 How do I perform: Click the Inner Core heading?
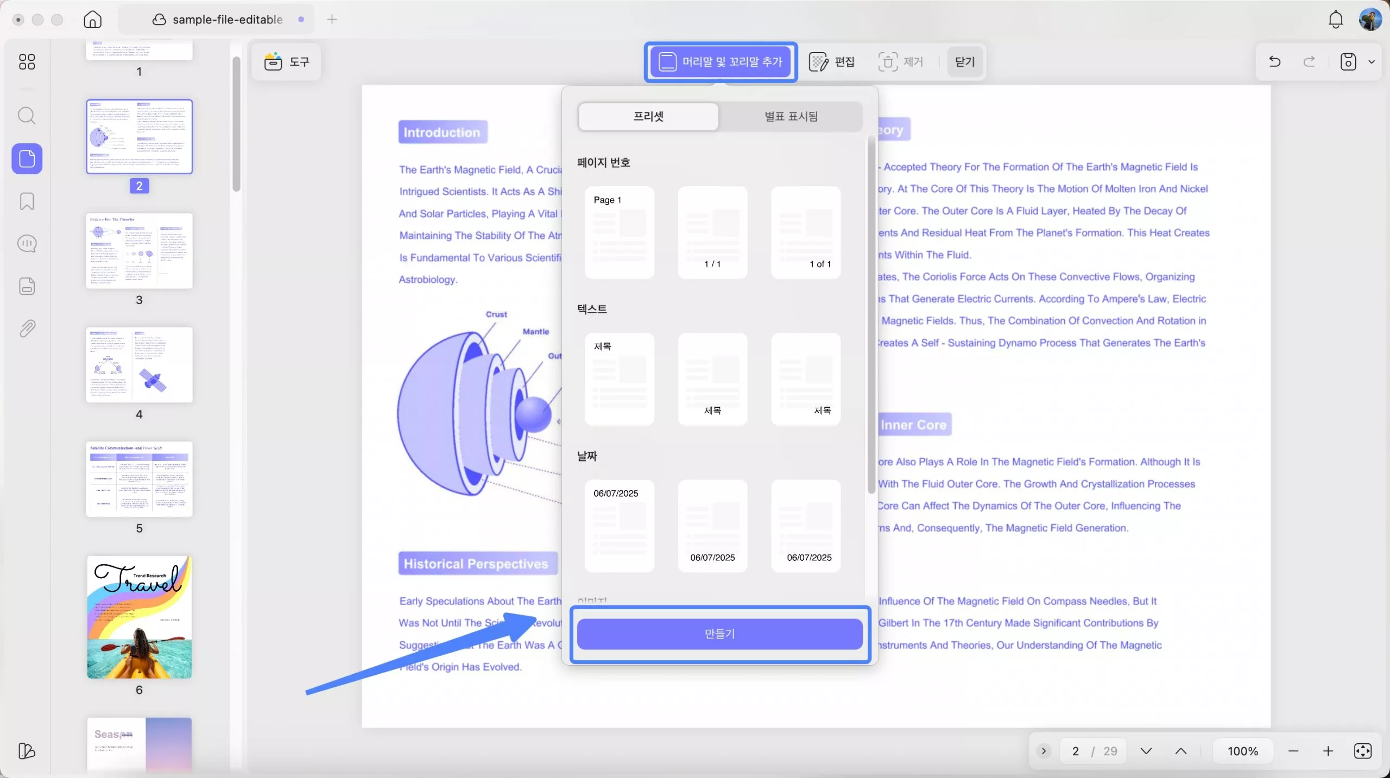[x=913, y=425]
